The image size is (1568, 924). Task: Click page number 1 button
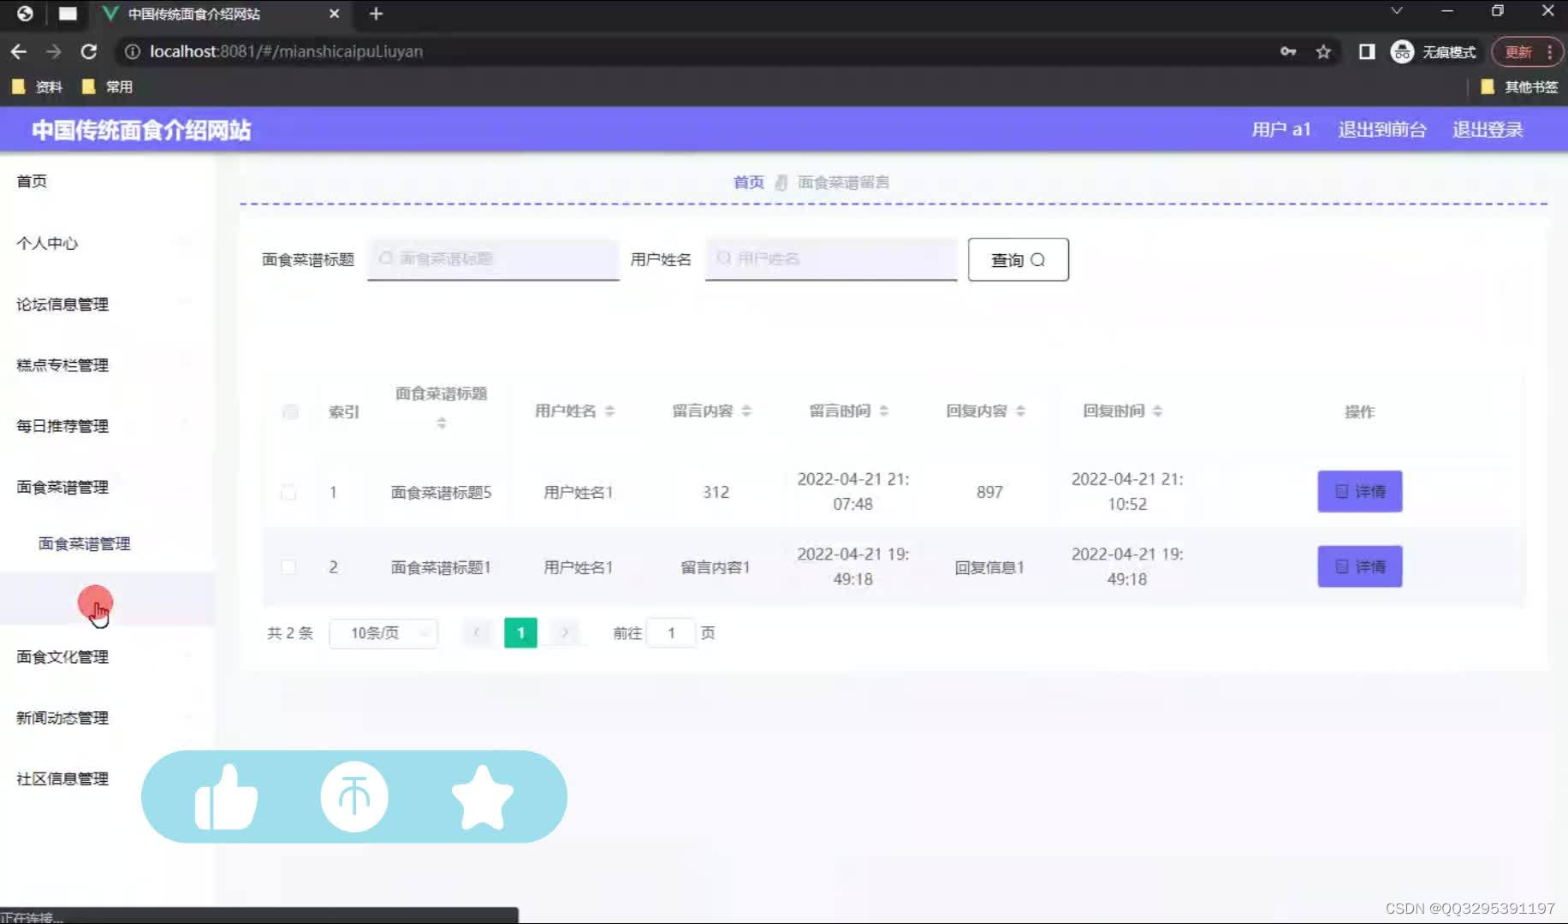520,633
